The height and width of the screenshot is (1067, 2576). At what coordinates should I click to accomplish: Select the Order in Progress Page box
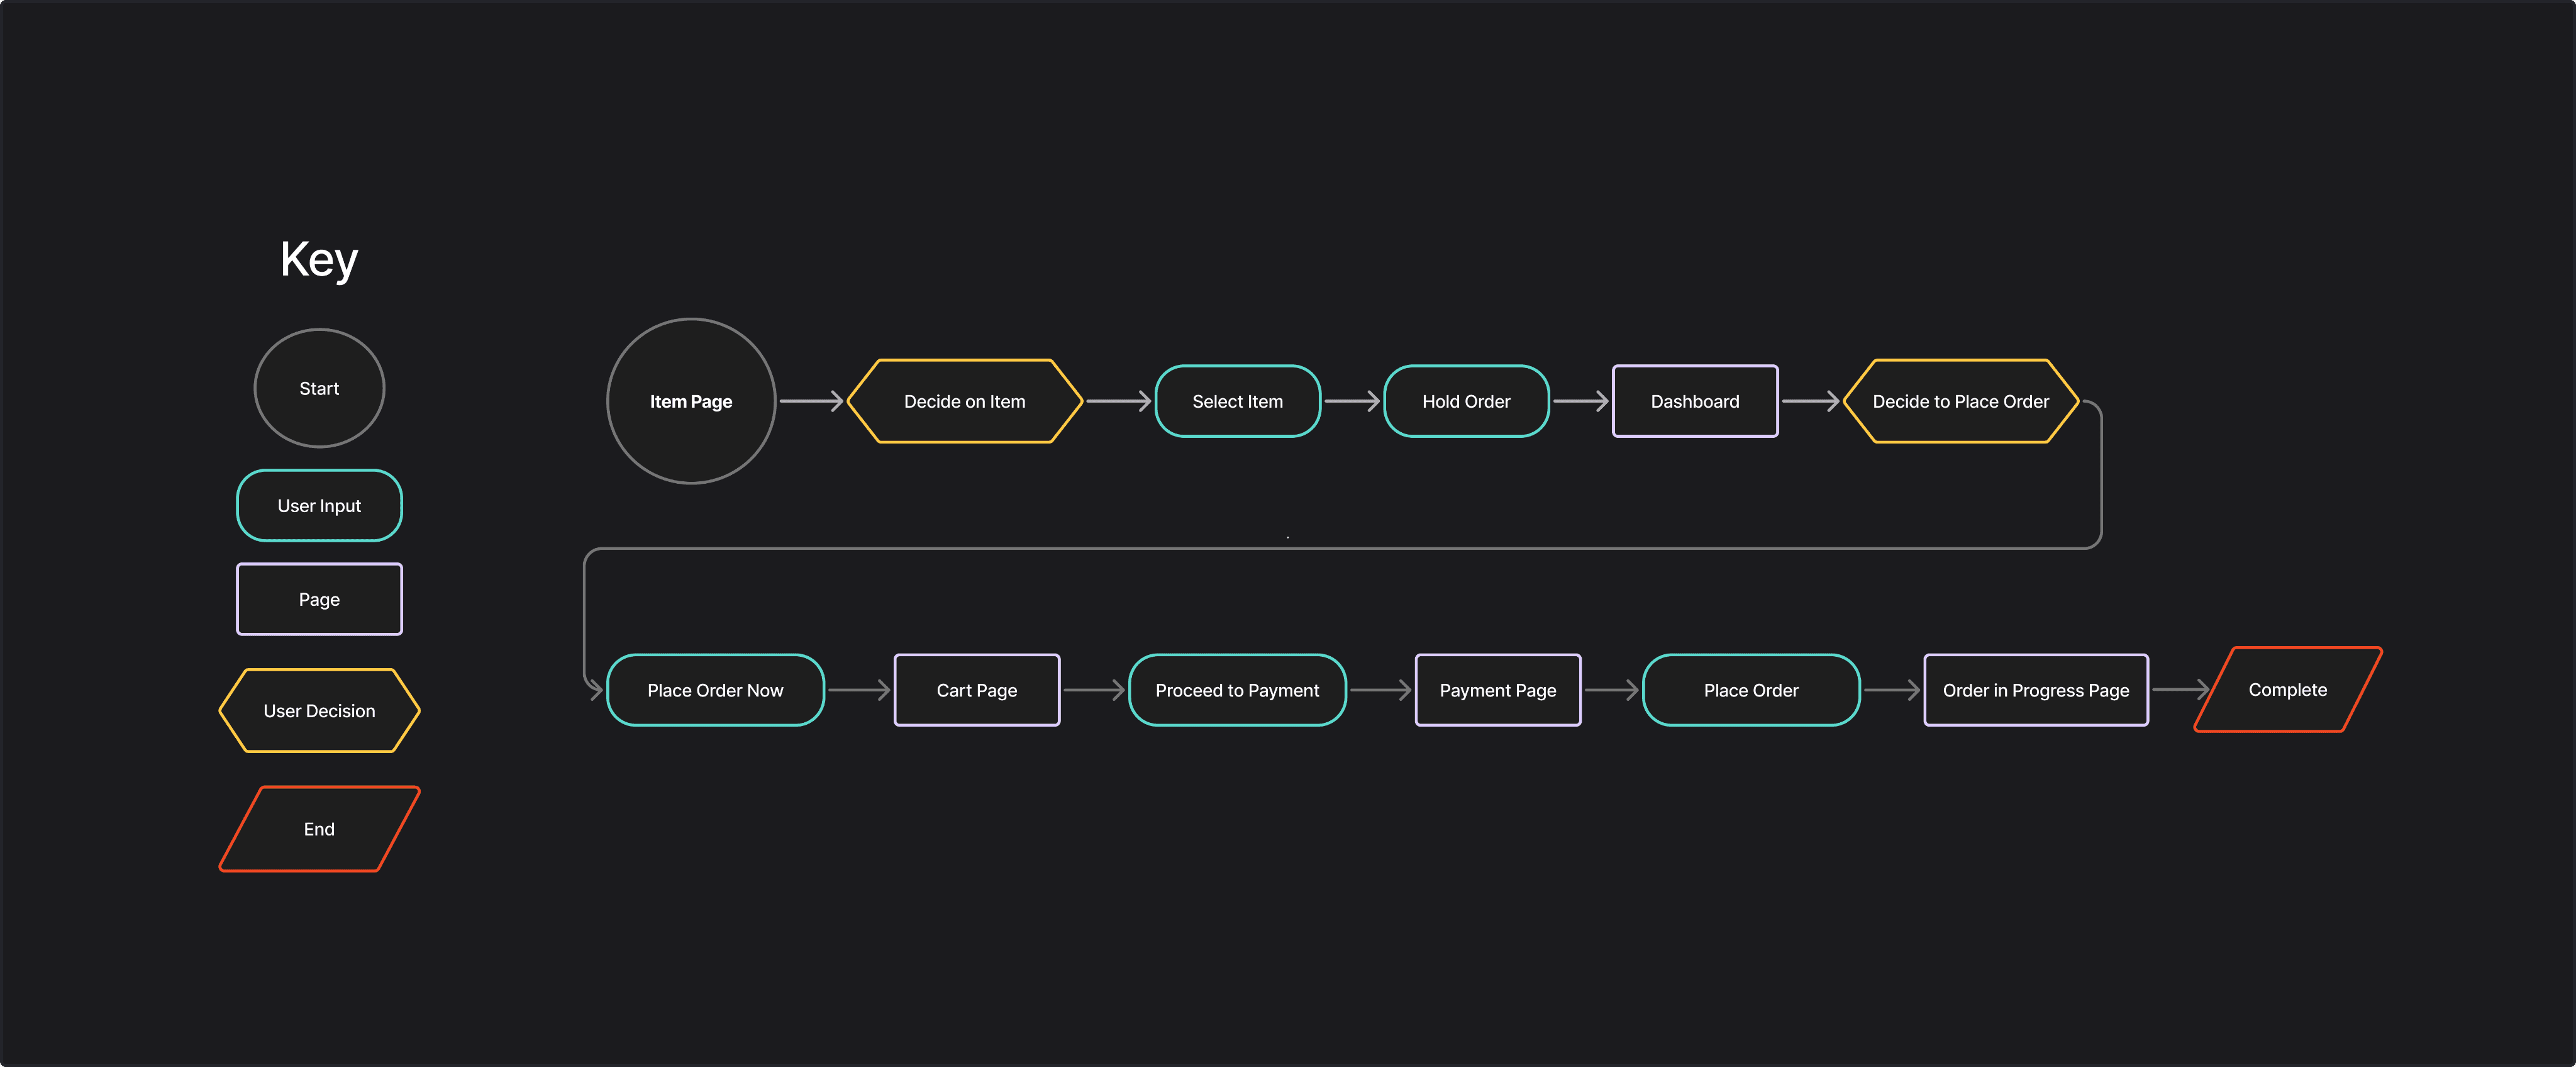pyautogui.click(x=2035, y=690)
